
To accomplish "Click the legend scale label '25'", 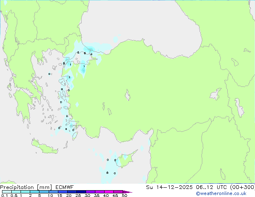I will [x=78, y=195].
